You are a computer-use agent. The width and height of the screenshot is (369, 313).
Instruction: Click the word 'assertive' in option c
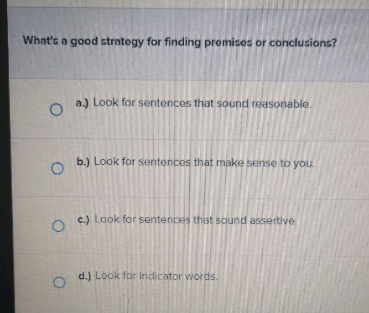tap(275, 220)
